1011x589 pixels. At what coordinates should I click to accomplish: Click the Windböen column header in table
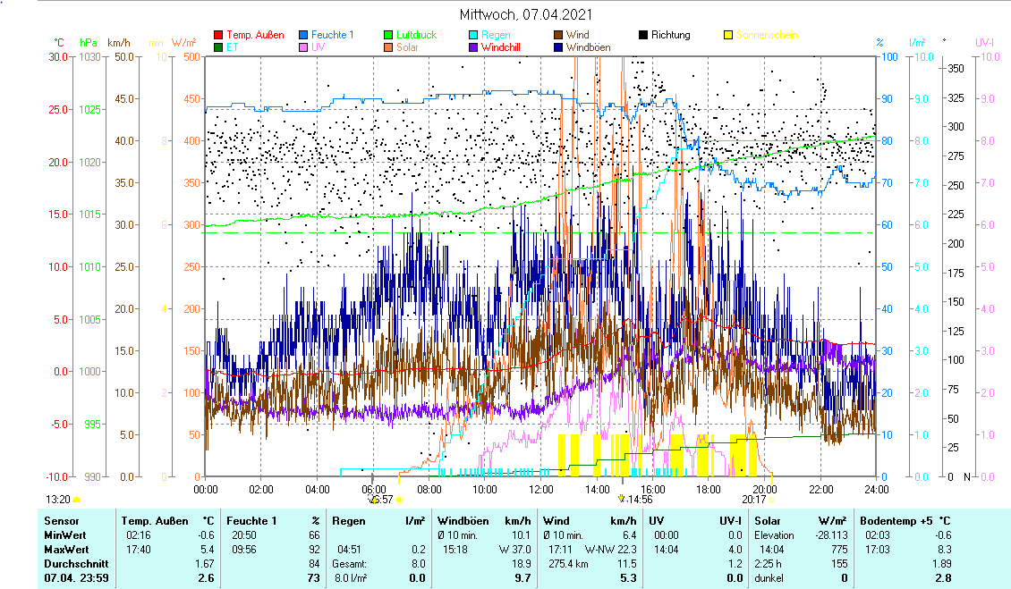[x=462, y=520]
